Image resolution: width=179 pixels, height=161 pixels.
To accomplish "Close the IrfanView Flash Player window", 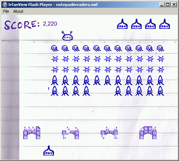I will [x=174, y=5].
